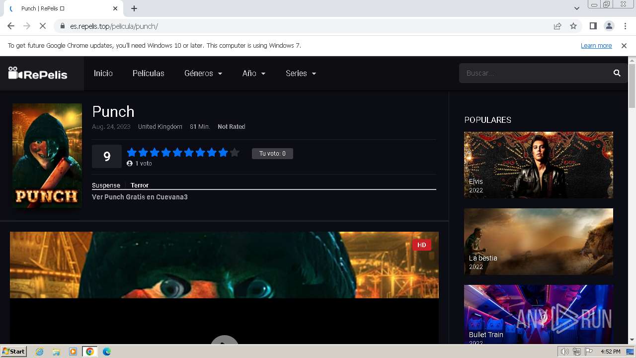Expand the Año dropdown
The height and width of the screenshot is (358, 636).
pos(254,73)
